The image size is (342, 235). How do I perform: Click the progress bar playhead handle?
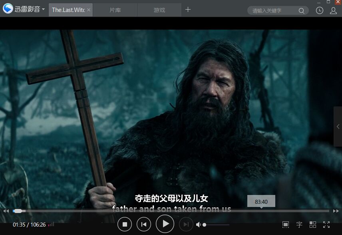pyautogui.click(x=18, y=211)
